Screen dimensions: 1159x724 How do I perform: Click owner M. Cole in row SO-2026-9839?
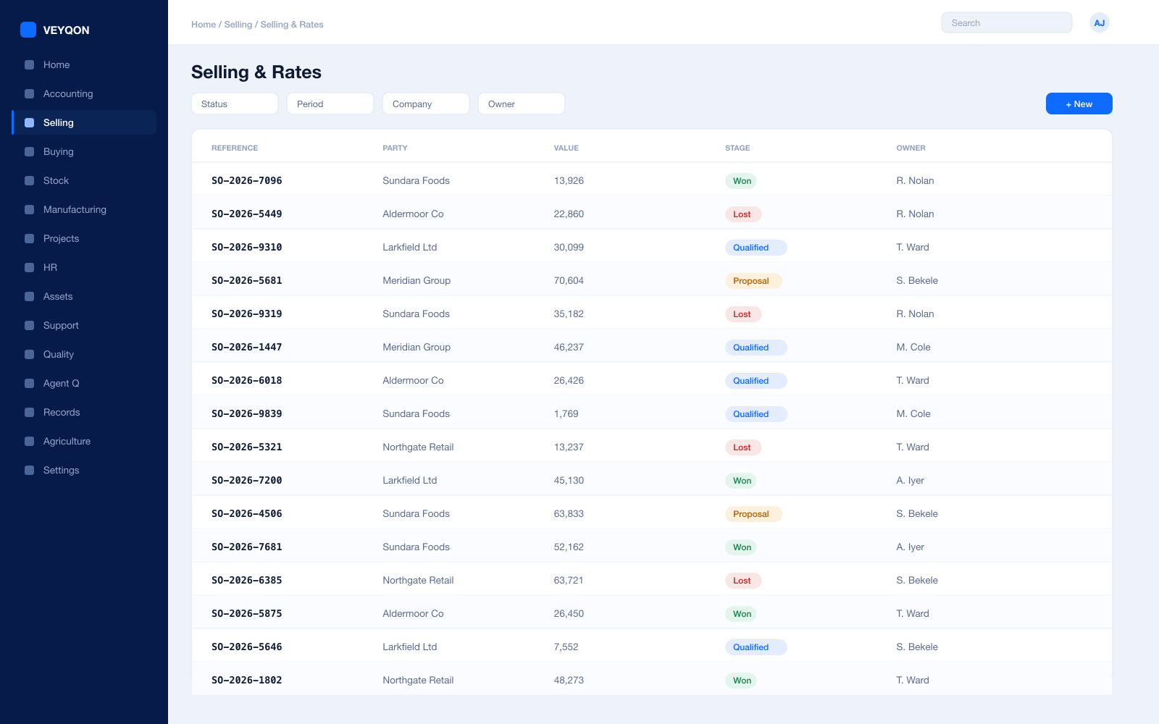[913, 413]
